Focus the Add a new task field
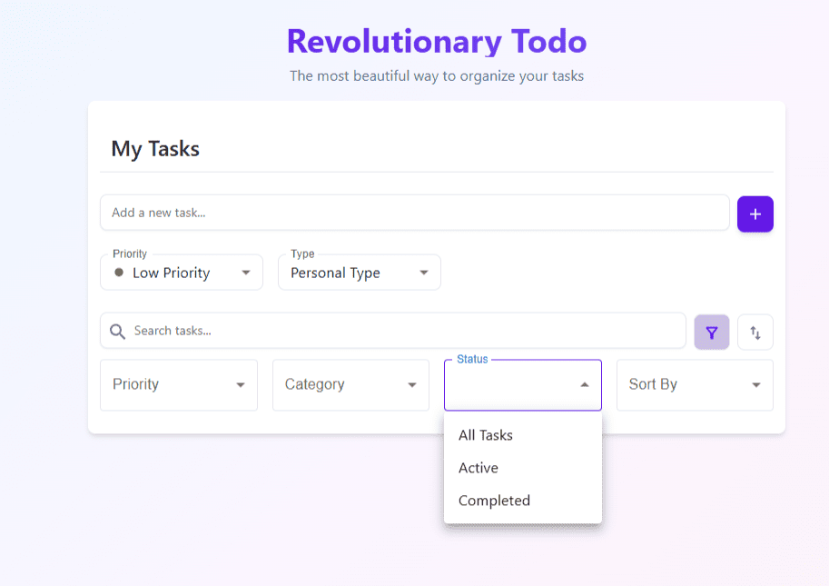The image size is (829, 586). [414, 213]
